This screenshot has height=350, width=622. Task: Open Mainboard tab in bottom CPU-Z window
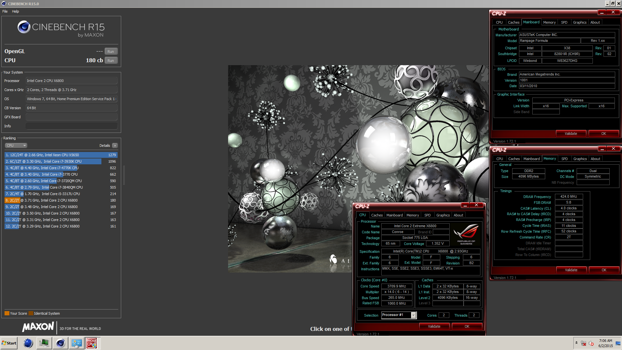pos(395,215)
